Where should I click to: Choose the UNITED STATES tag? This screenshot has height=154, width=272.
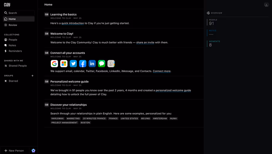point(129,118)
